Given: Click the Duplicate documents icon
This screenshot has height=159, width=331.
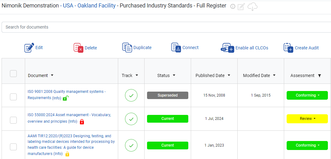Looking at the screenshot, I should 127,48.
